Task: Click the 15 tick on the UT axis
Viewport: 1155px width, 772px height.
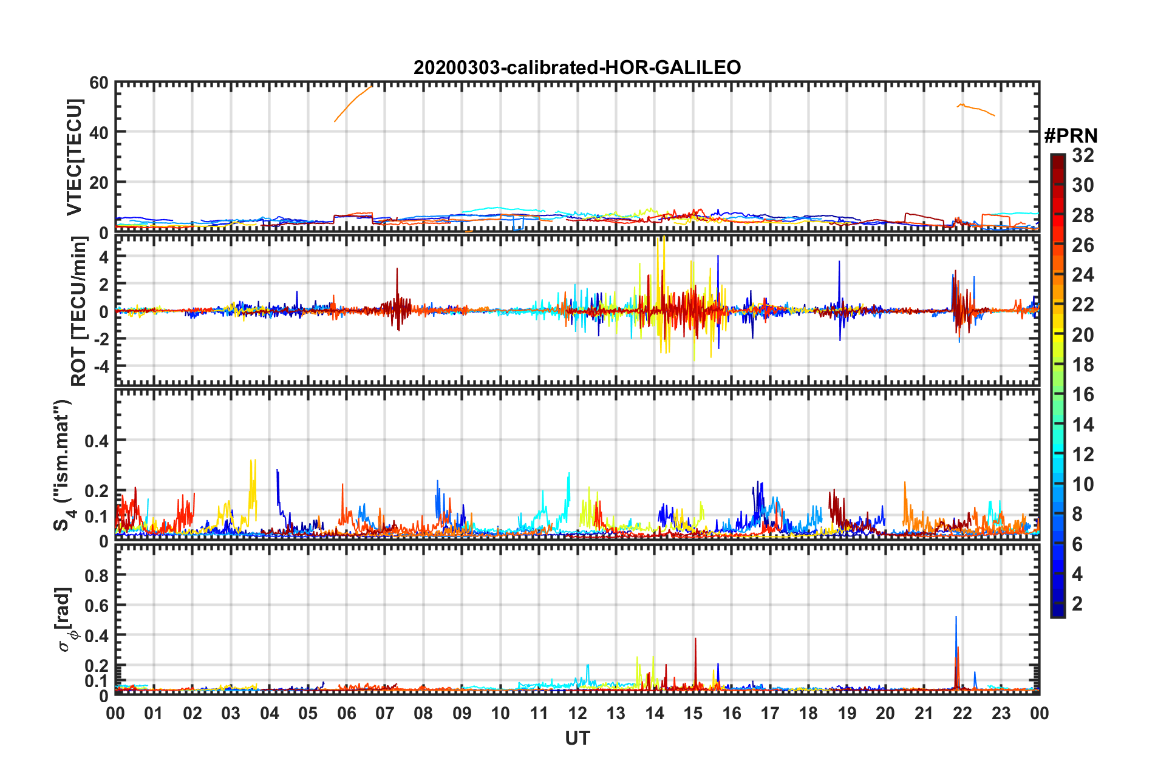Action: (693, 713)
